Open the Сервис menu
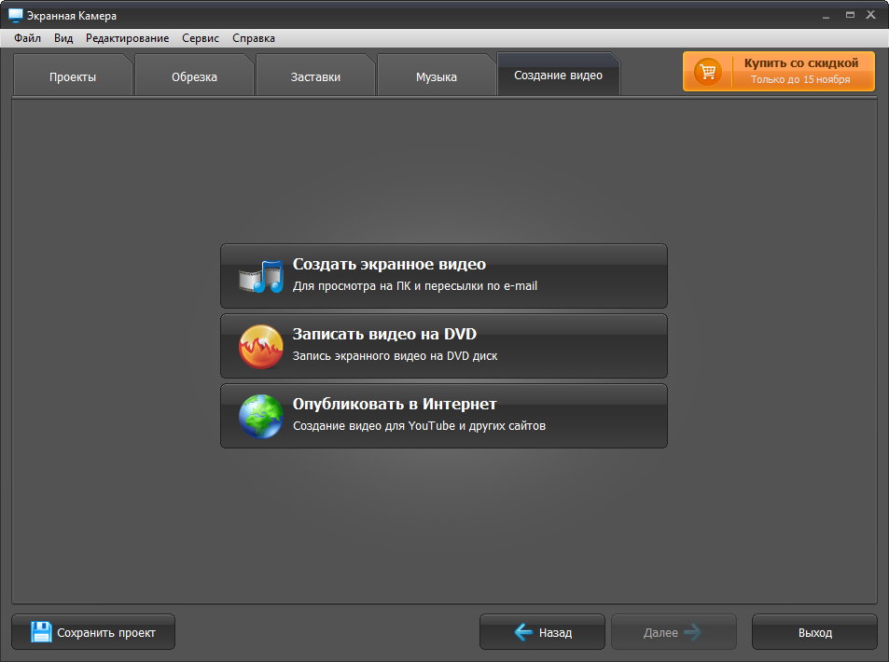The width and height of the screenshot is (889, 662). tap(201, 38)
